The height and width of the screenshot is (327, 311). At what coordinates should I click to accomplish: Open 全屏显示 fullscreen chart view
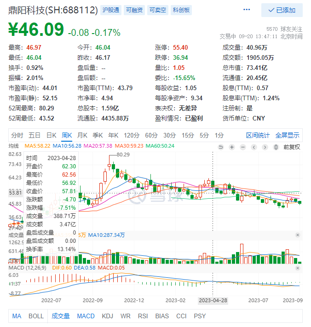tap(287, 135)
